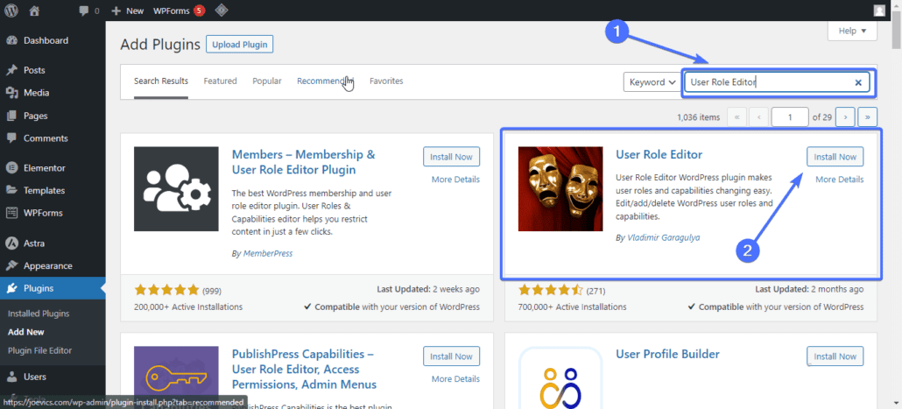Click the PublishPress key thumbnail
Image resolution: width=902 pixels, height=409 pixels.
point(176,377)
